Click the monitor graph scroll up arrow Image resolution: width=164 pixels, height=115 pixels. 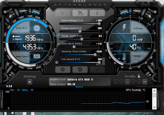[x=154, y=91]
